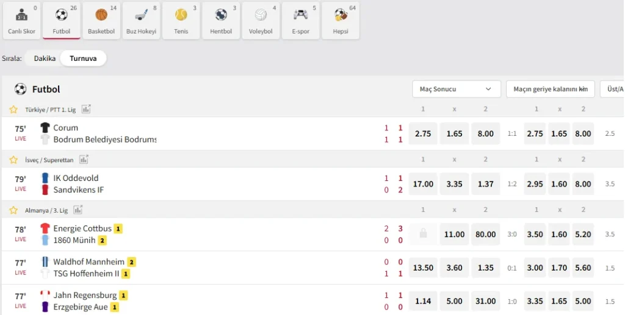Click Erzgebirge Aue yellow card badge

[114, 307]
